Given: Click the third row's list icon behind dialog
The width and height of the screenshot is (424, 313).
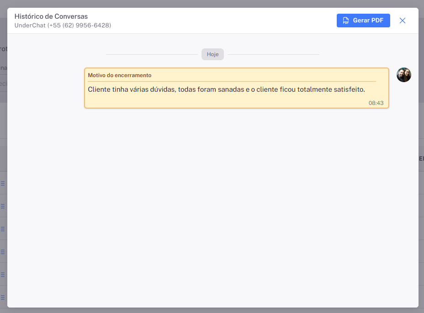Looking at the screenshot, I should pyautogui.click(x=3, y=229).
